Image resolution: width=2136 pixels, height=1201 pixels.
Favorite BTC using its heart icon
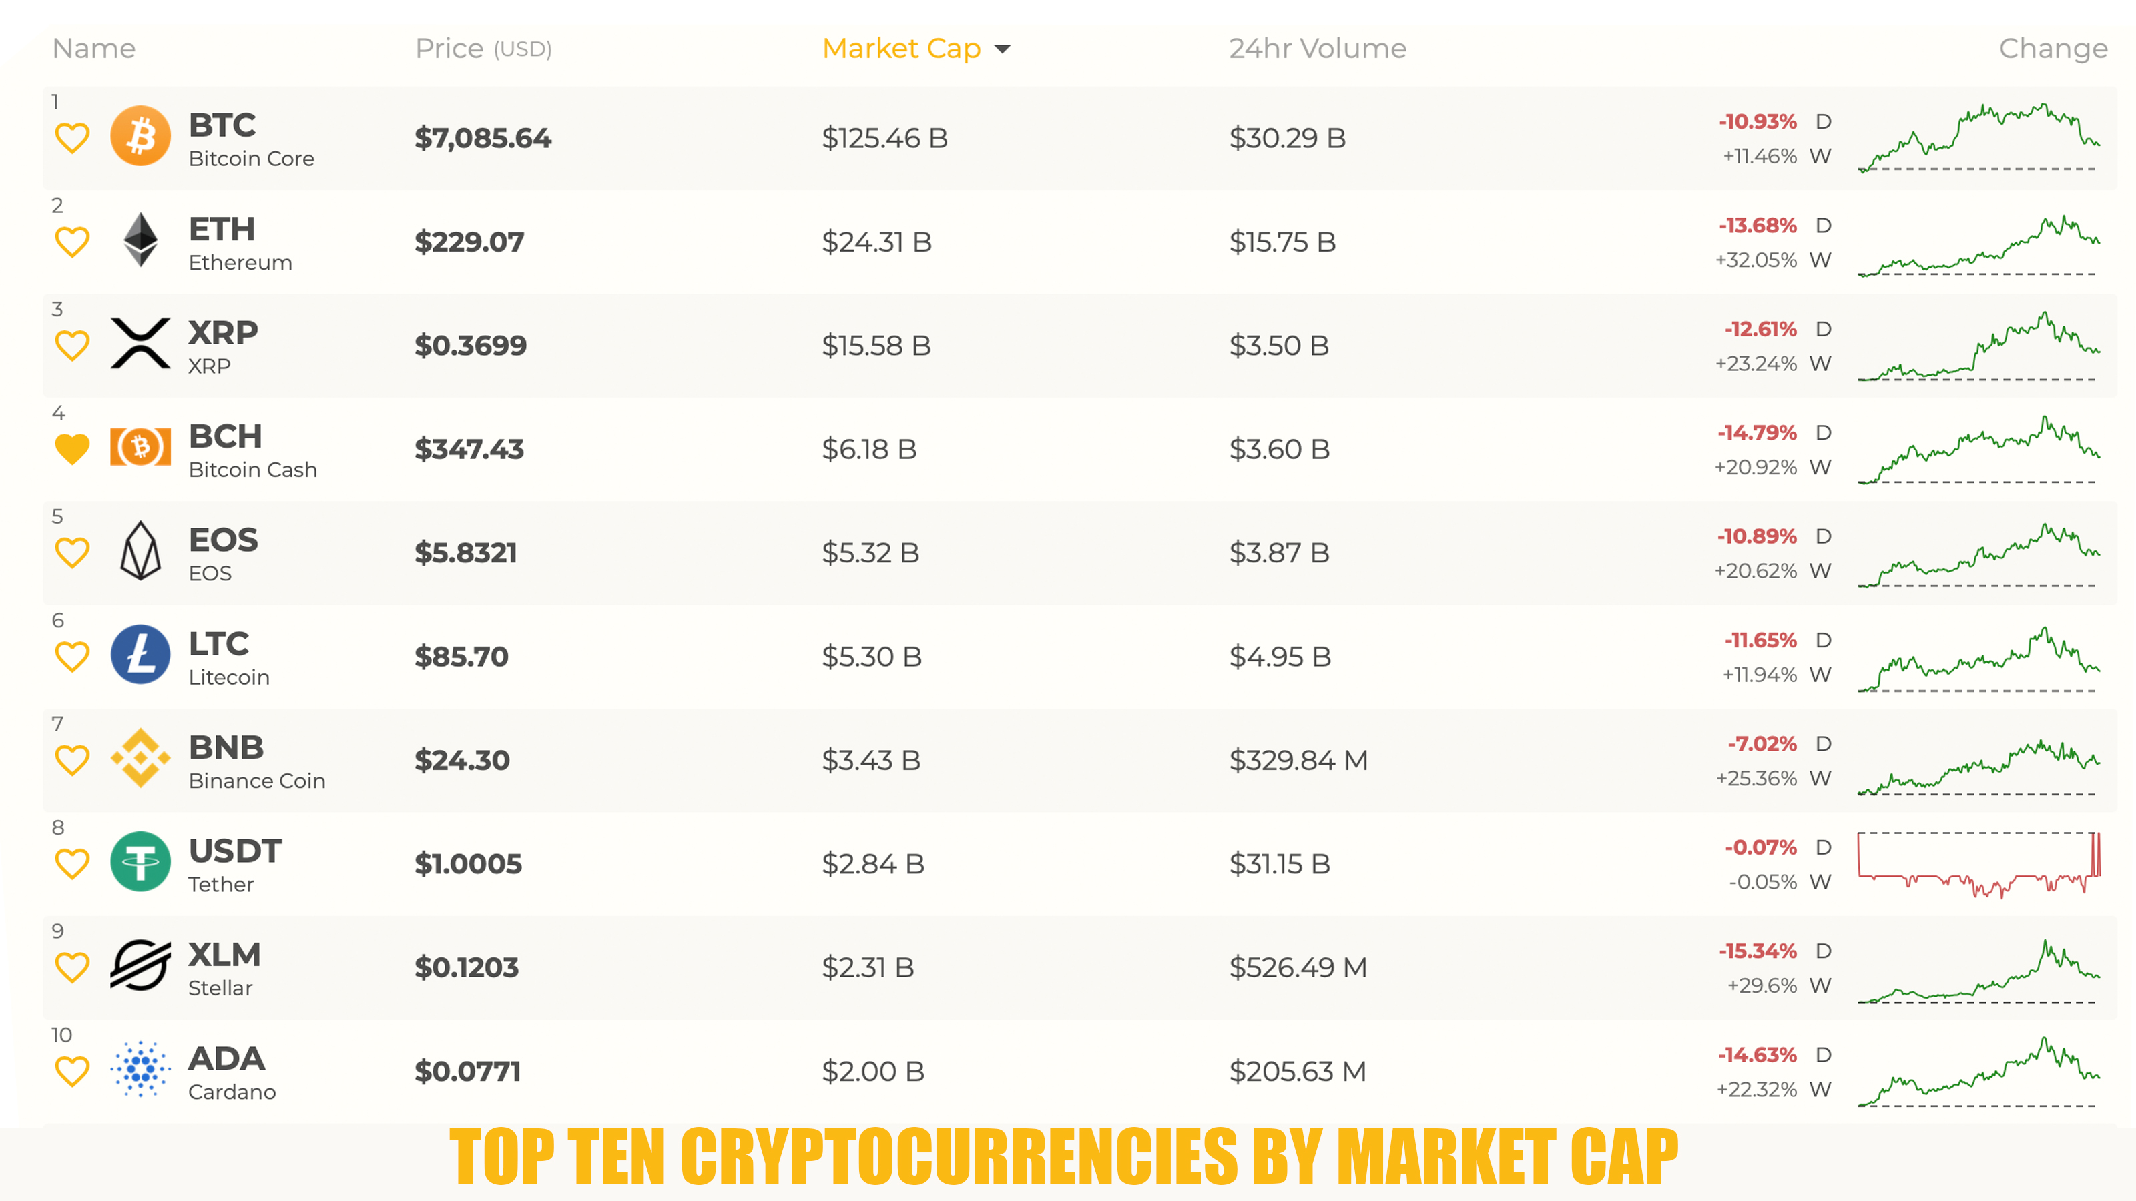pyautogui.click(x=72, y=138)
